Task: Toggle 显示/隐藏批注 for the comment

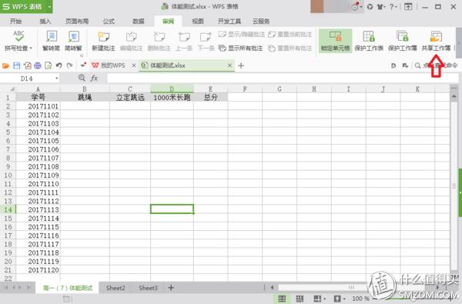Action: [242, 34]
